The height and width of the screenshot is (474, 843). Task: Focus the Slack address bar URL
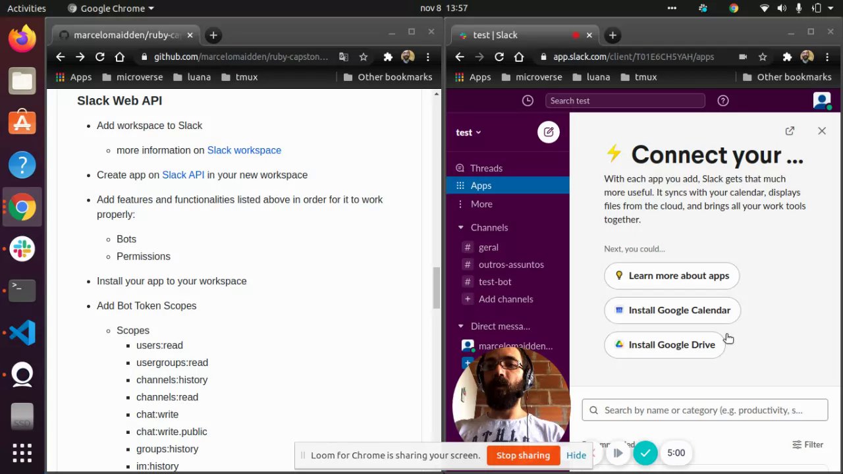tap(634, 57)
